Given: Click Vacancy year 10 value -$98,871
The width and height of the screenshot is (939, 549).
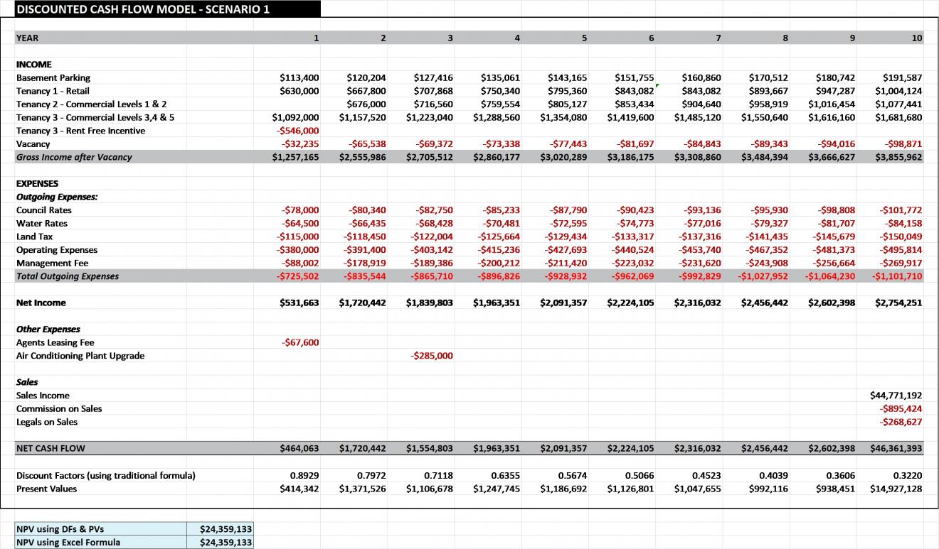Looking at the screenshot, I should pos(904,143).
